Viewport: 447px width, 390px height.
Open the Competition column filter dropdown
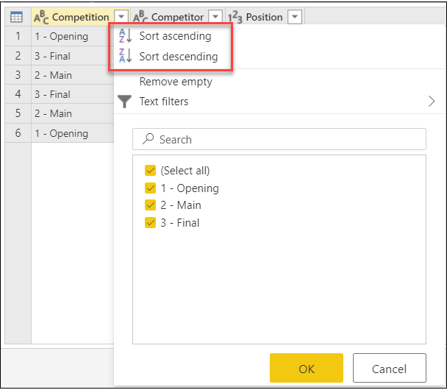point(121,16)
